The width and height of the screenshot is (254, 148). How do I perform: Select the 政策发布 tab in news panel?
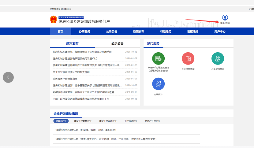(72, 43)
